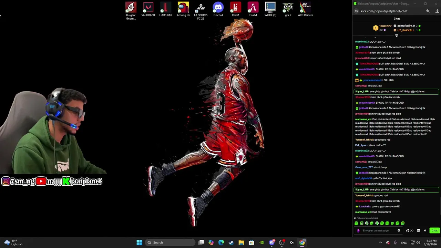The image size is (441, 248).
Task: Send message with green Chat button
Action: [x=434, y=230]
